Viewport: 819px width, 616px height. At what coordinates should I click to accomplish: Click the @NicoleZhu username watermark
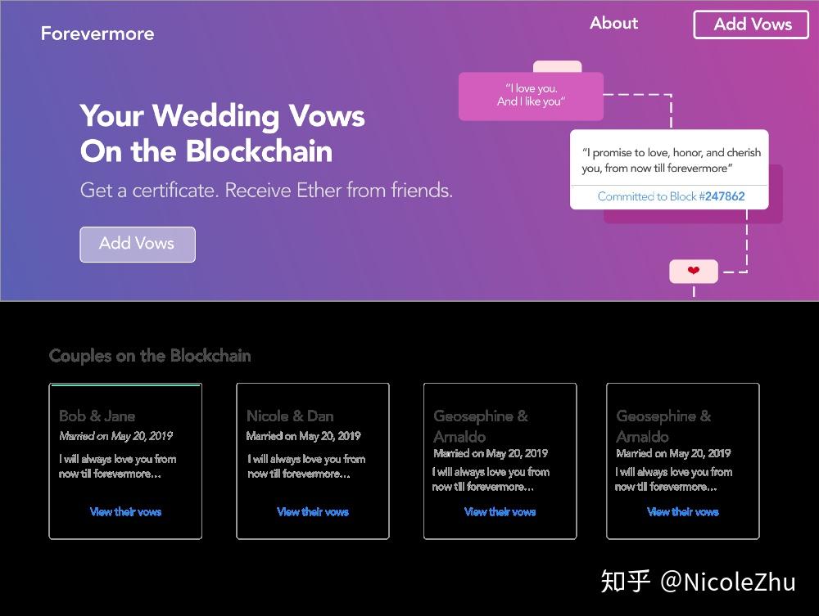coord(728,582)
